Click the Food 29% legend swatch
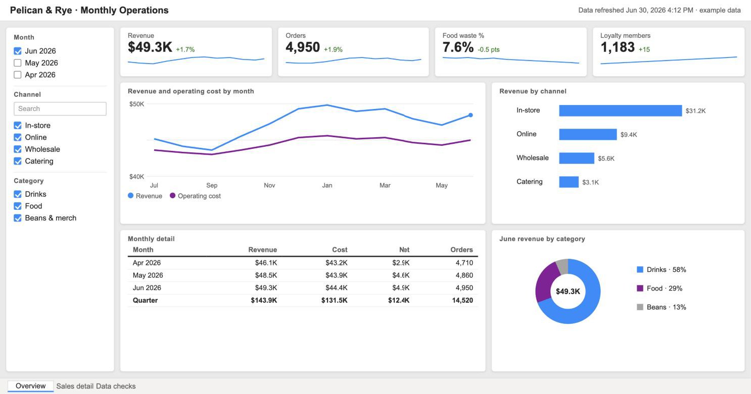 640,289
